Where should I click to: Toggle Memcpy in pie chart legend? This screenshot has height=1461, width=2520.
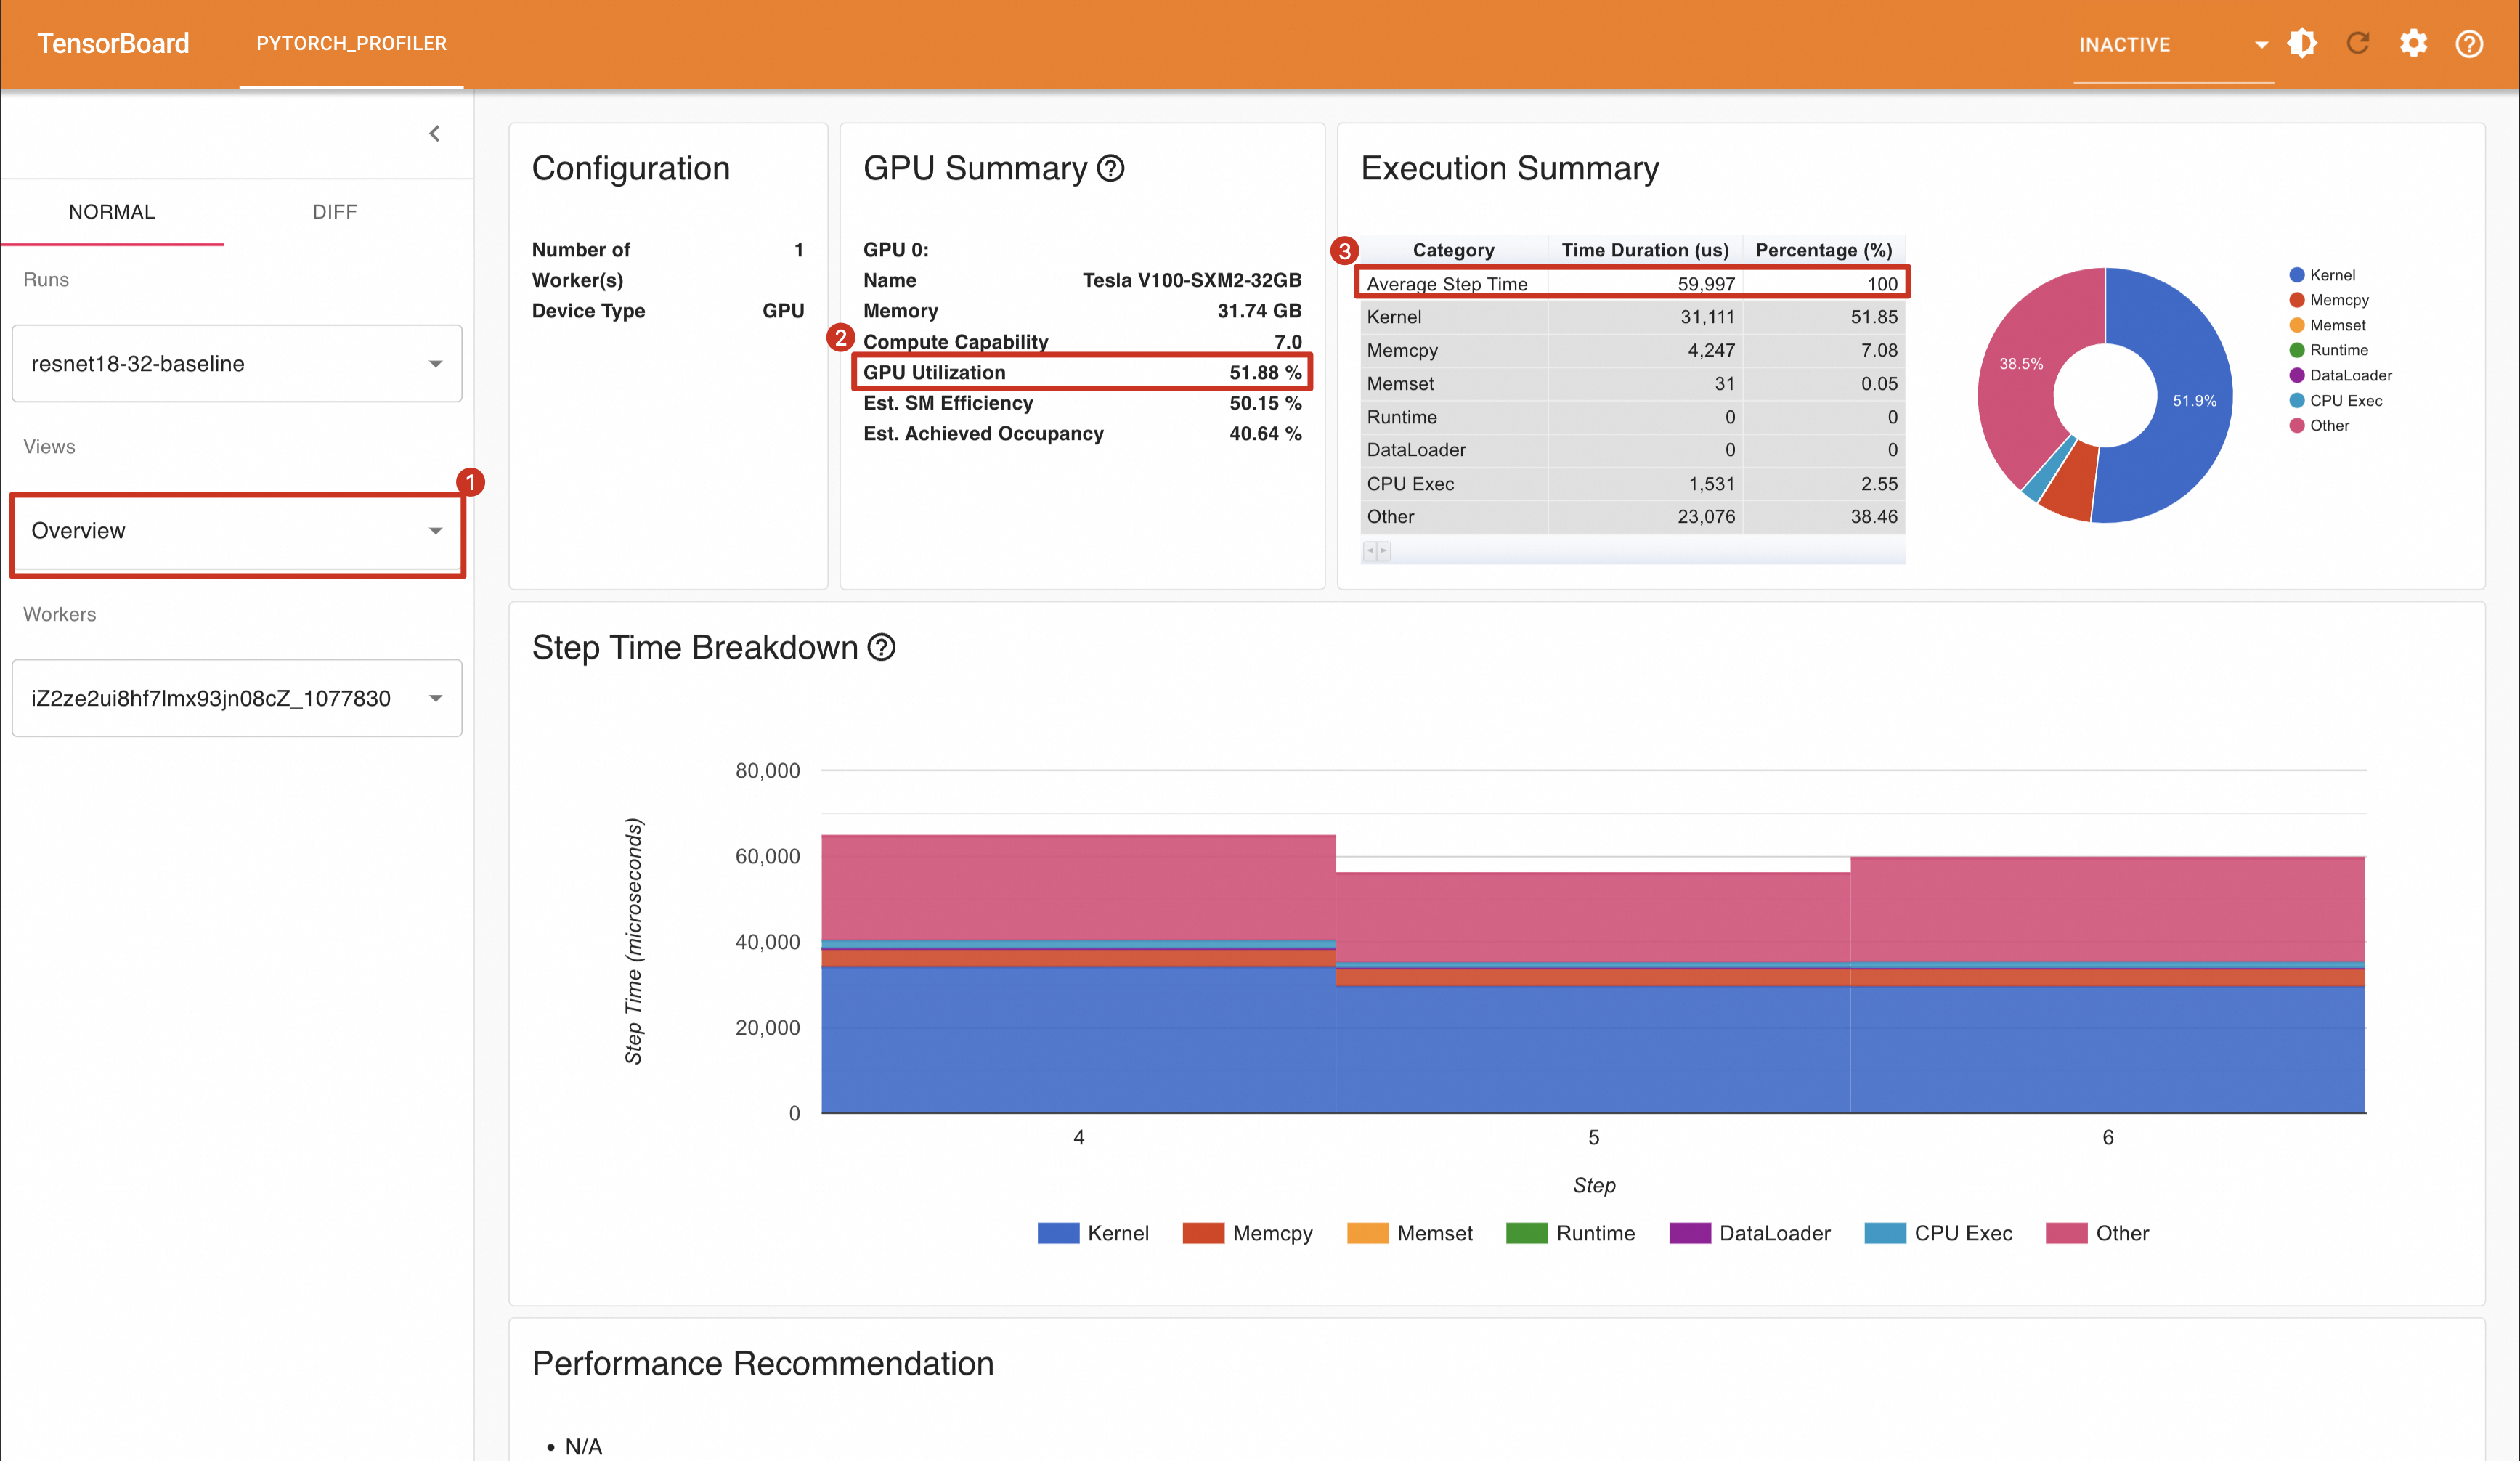(x=2329, y=300)
